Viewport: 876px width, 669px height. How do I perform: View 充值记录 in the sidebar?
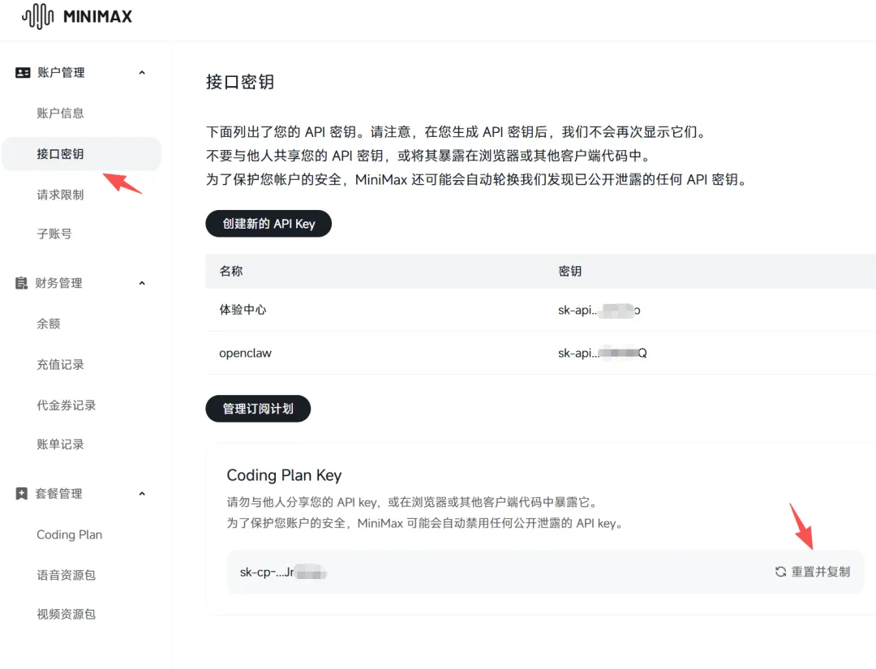60,365
